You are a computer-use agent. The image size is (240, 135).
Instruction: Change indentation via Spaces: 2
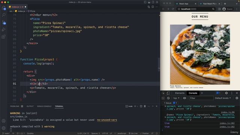(x=96, y=133)
